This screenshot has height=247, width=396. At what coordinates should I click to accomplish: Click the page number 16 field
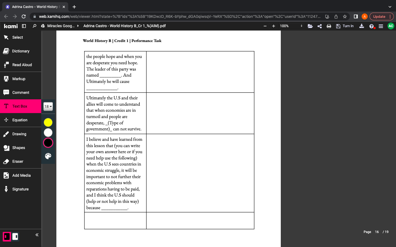click(x=376, y=232)
